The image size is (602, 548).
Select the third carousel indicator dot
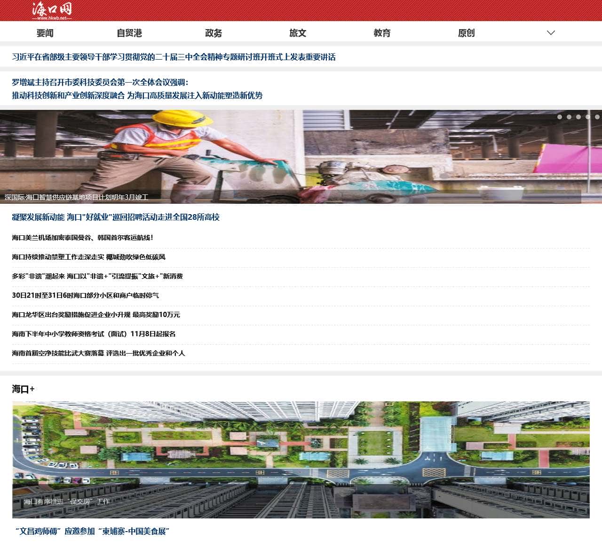point(578,117)
